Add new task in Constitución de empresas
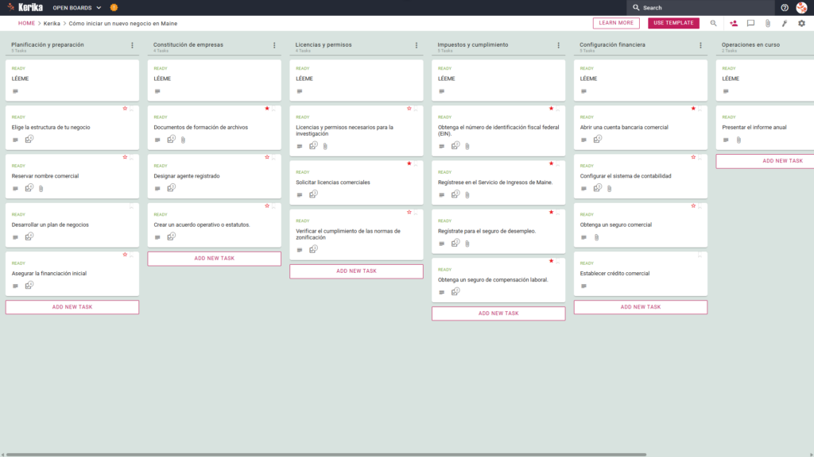 coord(215,259)
